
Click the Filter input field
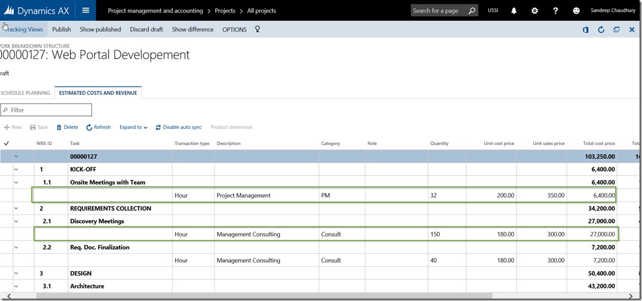[x=47, y=110]
